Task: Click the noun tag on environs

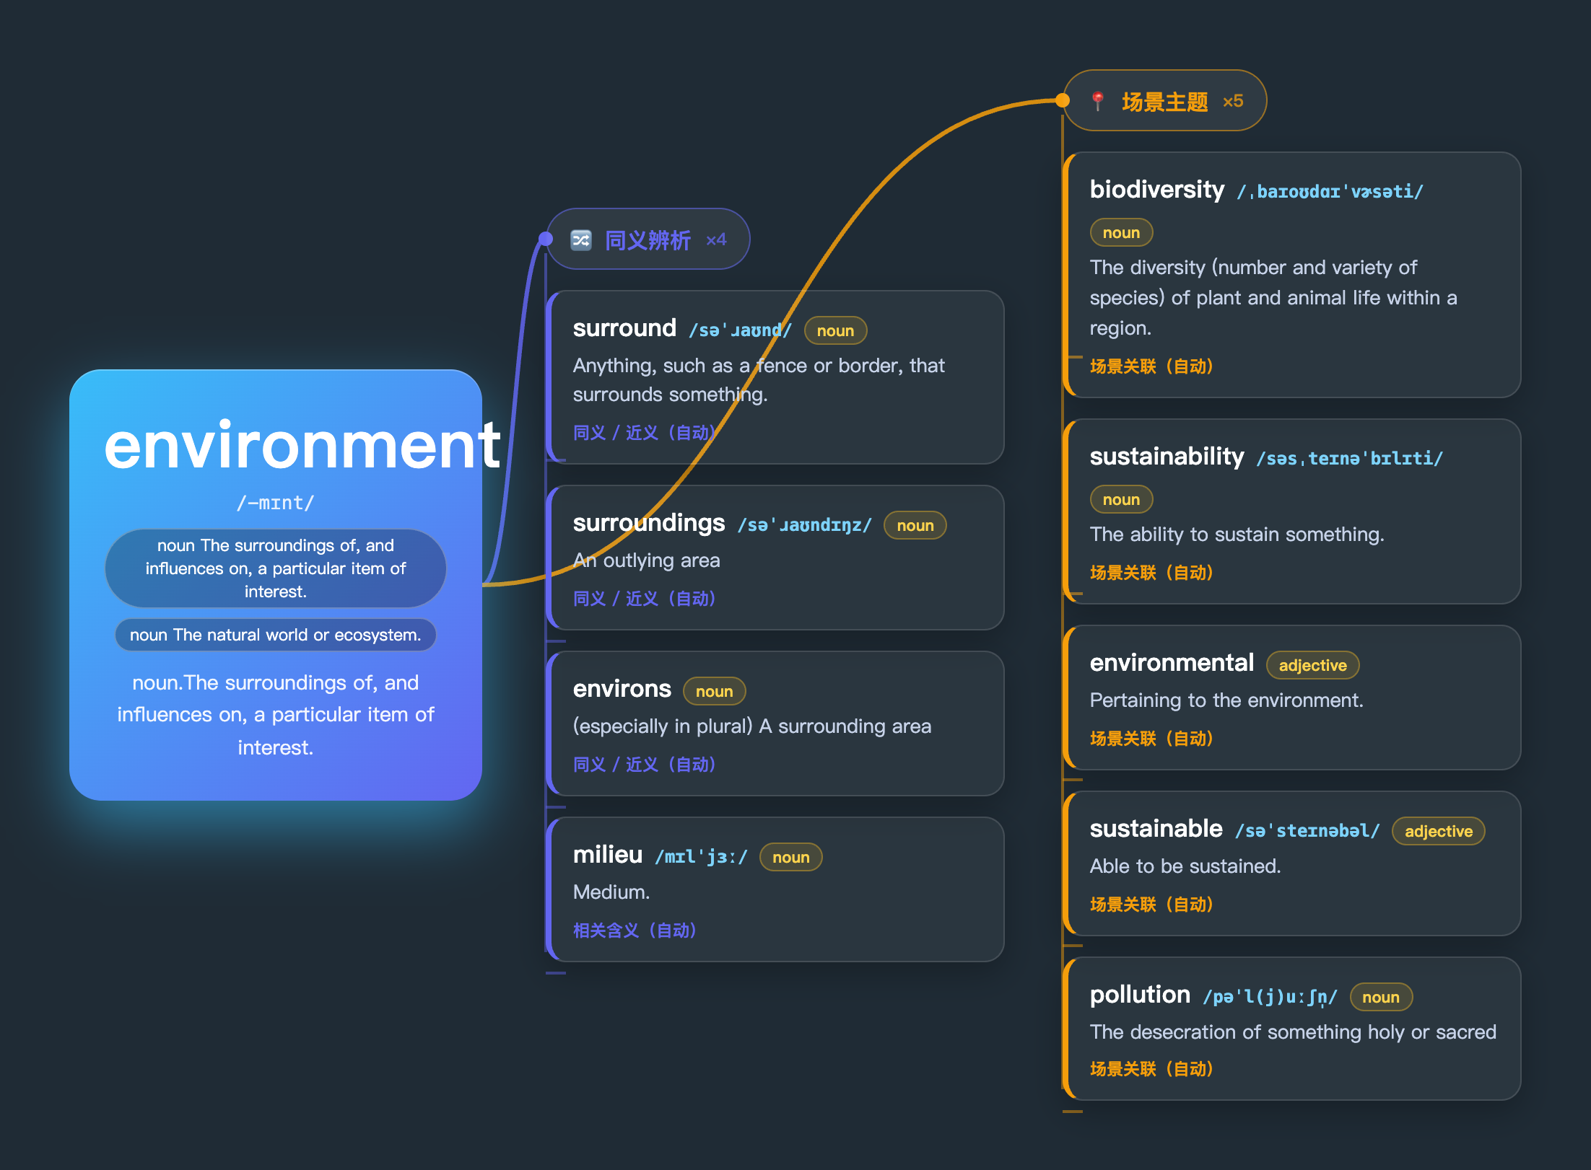Action: (714, 691)
